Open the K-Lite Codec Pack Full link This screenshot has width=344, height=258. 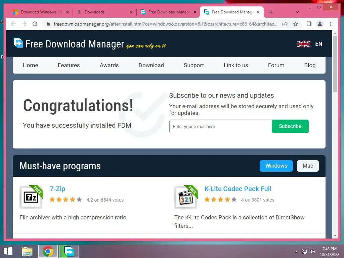tap(238, 189)
